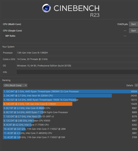The image size is (138, 151).
Task: Select the Intel Xeon W-3265M ranking bar
Action: tap(57, 96)
